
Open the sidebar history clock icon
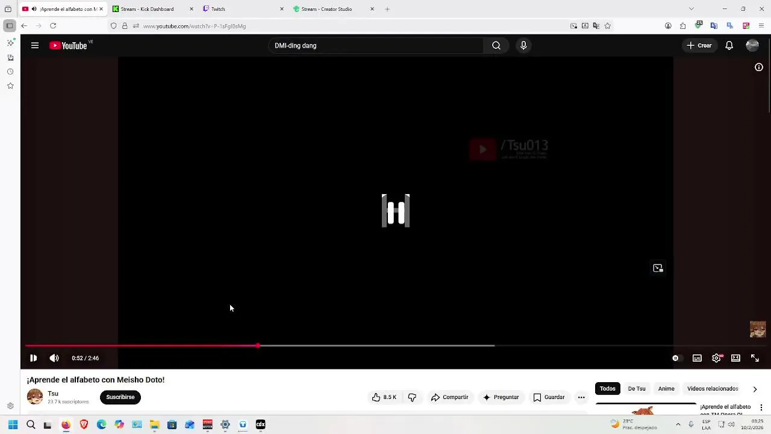(10, 72)
